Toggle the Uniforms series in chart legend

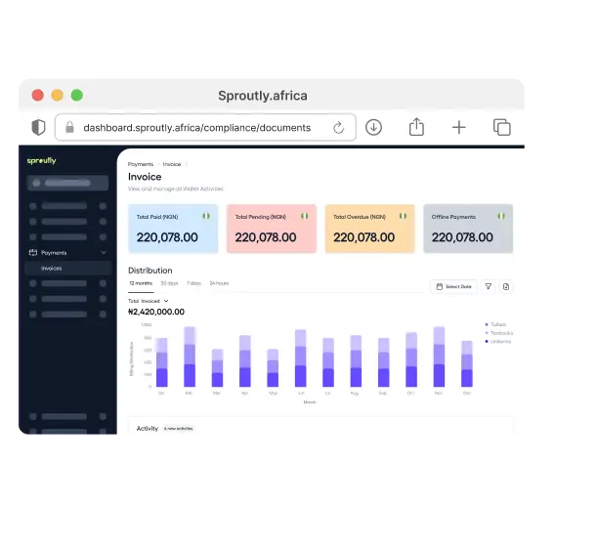[x=498, y=341]
